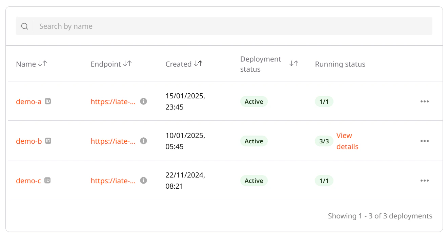The height and width of the screenshot is (236, 448).
Task: Copy the ID for deployment demo-b
Action: (48, 141)
